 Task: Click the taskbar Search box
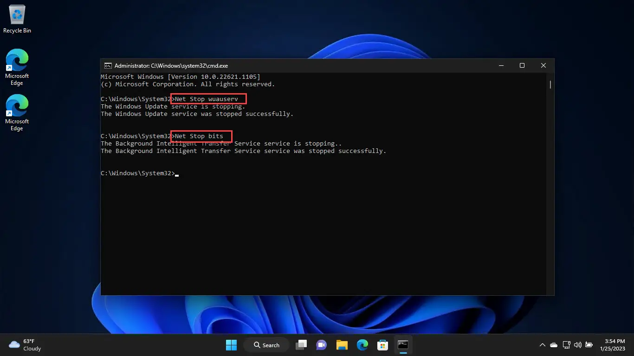pyautogui.click(x=267, y=345)
